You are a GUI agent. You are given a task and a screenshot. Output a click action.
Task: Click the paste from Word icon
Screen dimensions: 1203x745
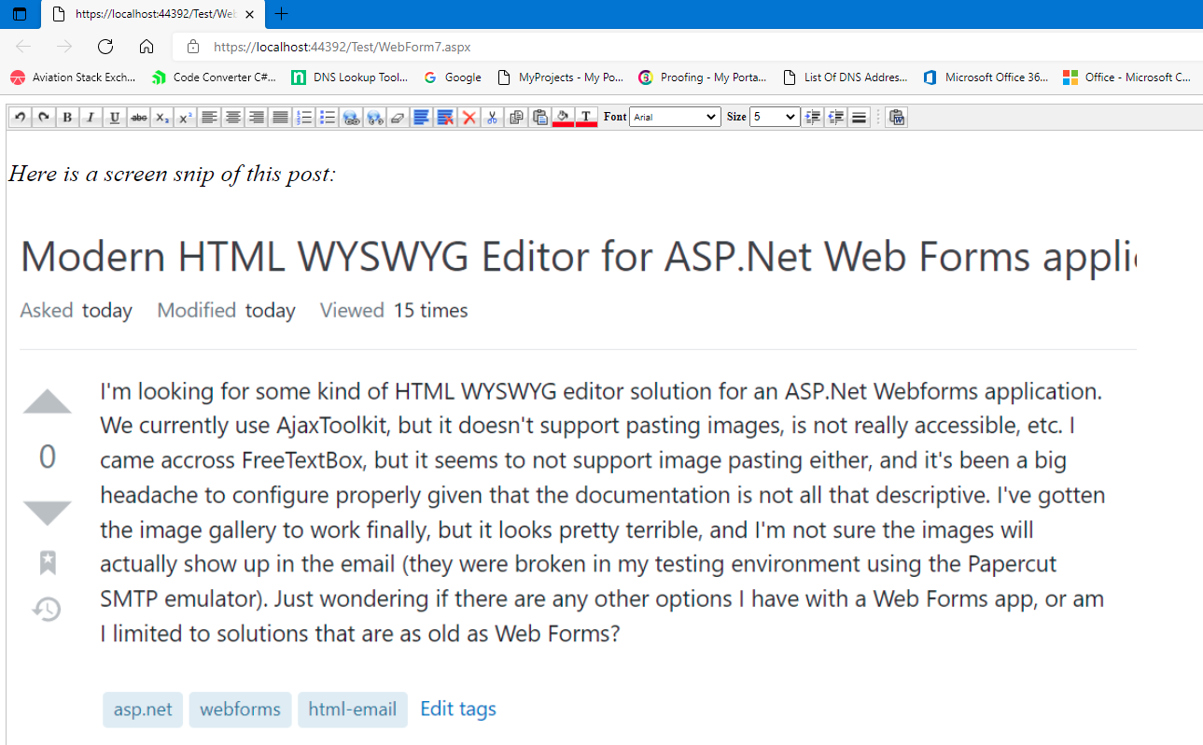tap(897, 117)
